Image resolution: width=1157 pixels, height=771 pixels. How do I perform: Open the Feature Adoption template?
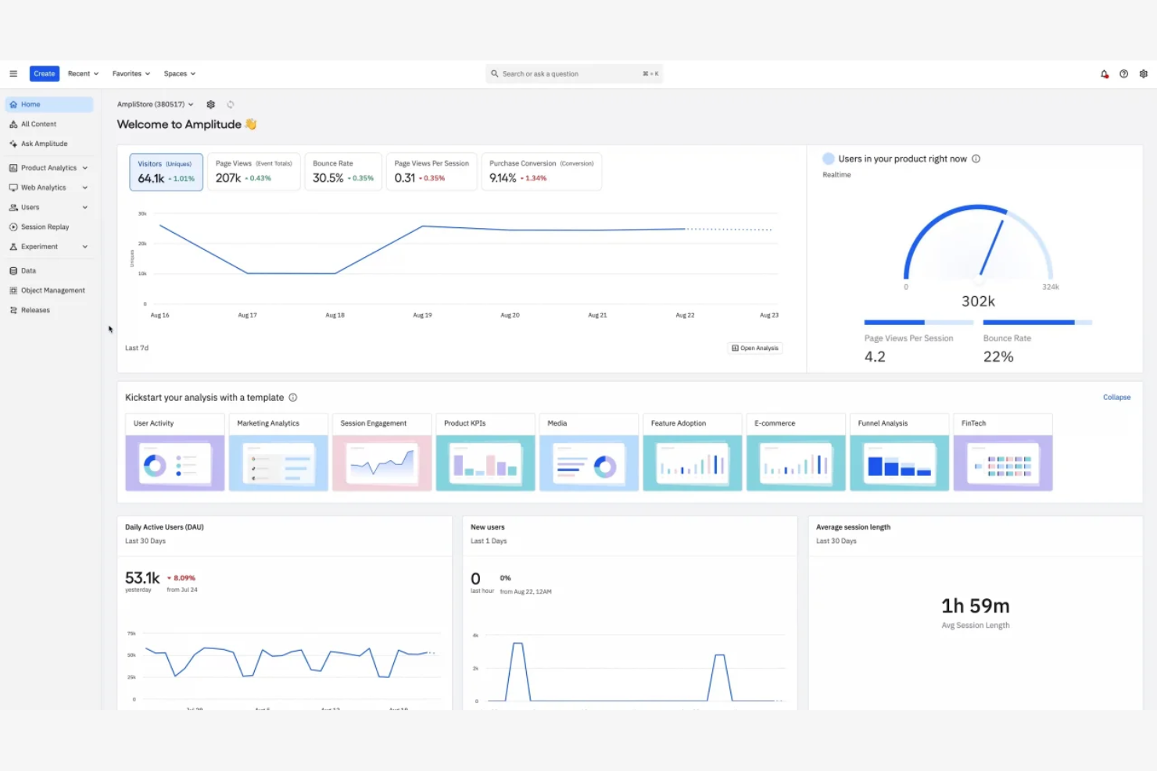[x=693, y=452]
